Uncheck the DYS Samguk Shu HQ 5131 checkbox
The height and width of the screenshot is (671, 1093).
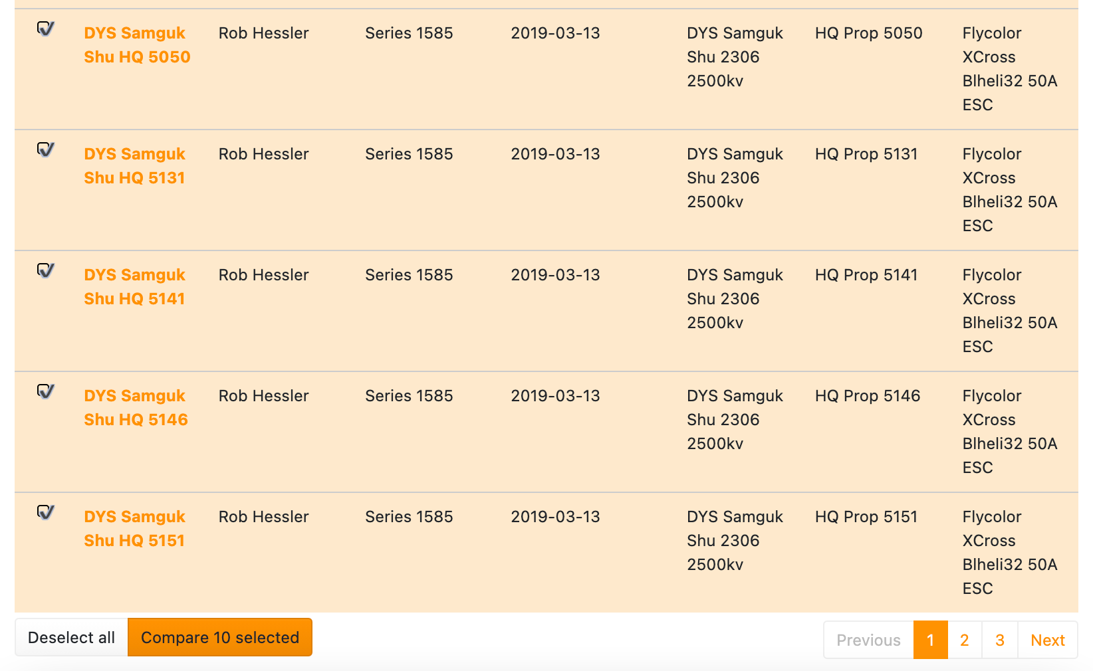[x=45, y=150]
